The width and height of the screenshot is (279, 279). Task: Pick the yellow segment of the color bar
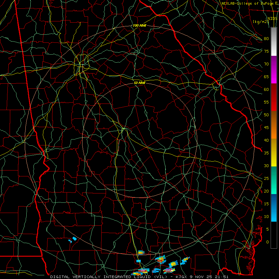click(274, 153)
